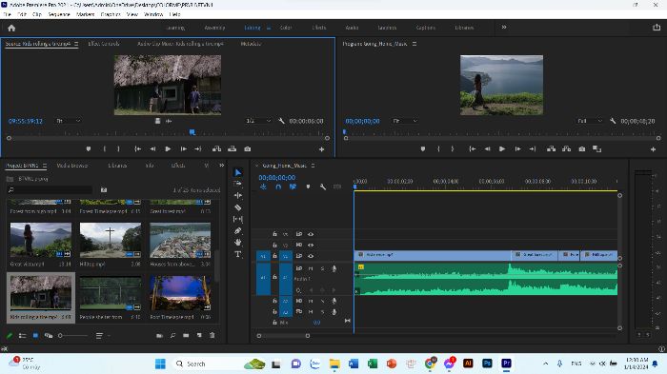Expand Project panel tabs overflow chevron
Viewport: 667px width, 374px height.
pos(222,166)
